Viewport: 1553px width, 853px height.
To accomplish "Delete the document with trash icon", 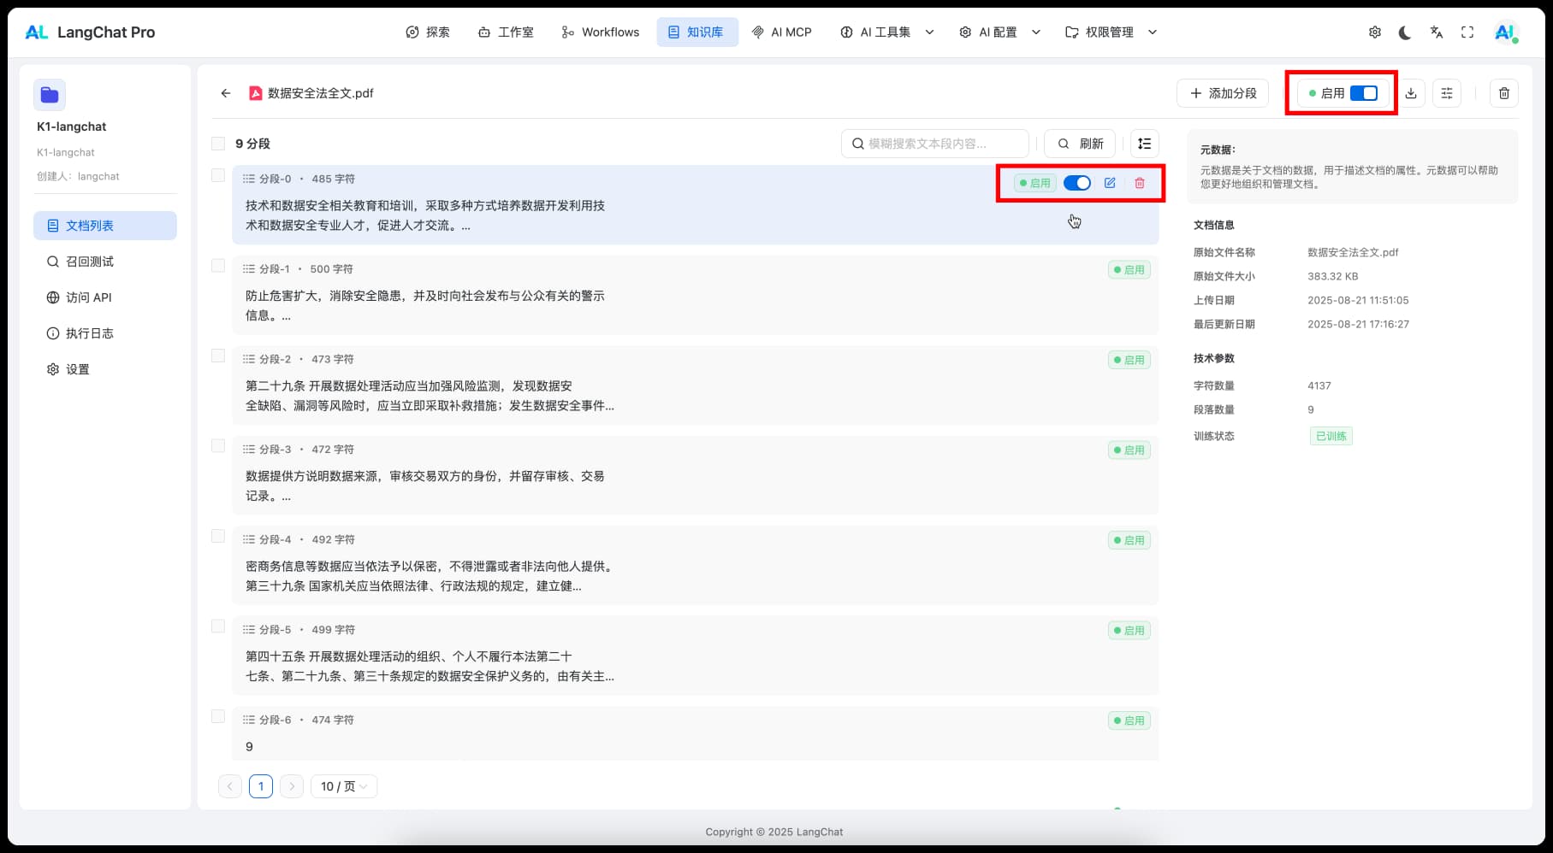I will [x=1503, y=93].
